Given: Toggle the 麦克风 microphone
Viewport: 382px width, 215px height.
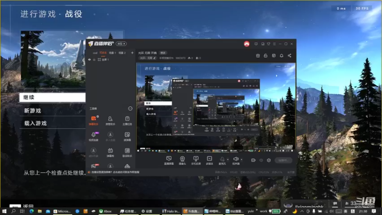Looking at the screenshot, I should (x=222, y=161).
